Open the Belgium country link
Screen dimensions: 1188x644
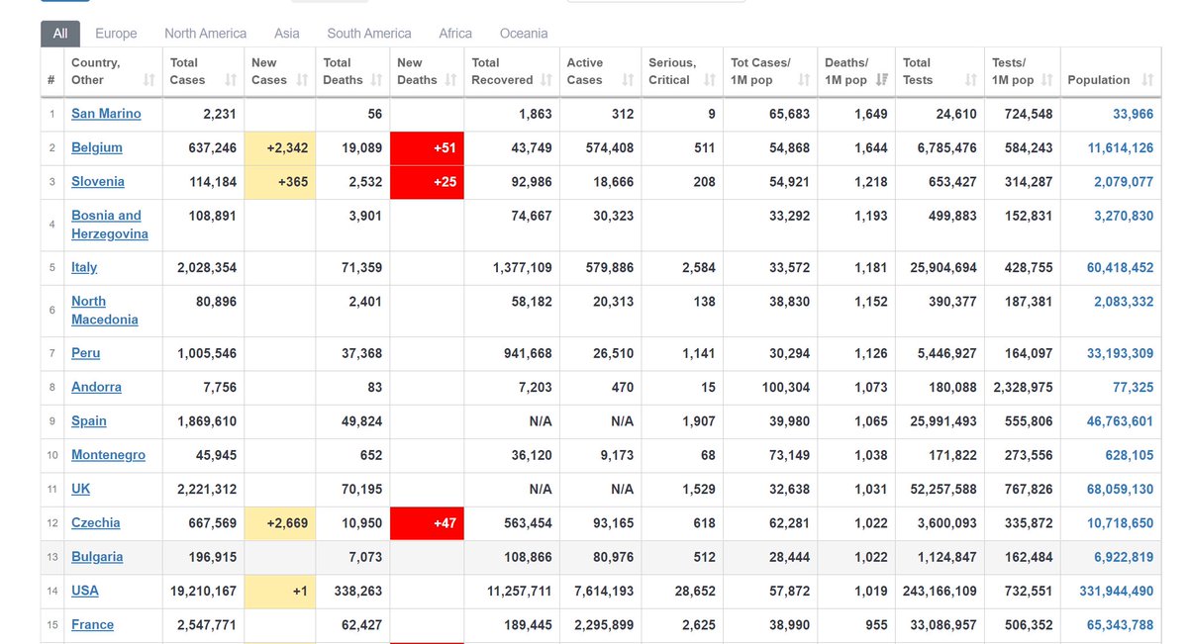pos(97,147)
